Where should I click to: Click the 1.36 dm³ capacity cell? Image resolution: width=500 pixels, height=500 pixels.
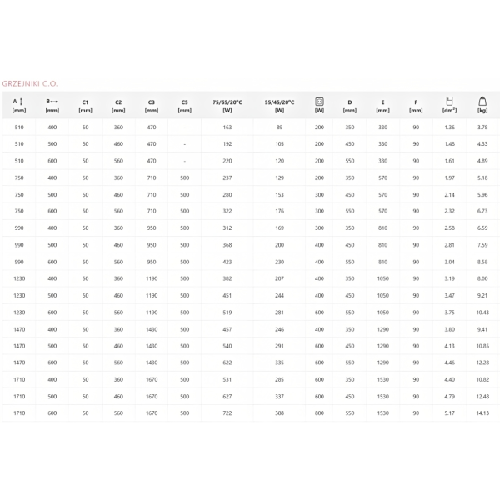[x=449, y=127]
